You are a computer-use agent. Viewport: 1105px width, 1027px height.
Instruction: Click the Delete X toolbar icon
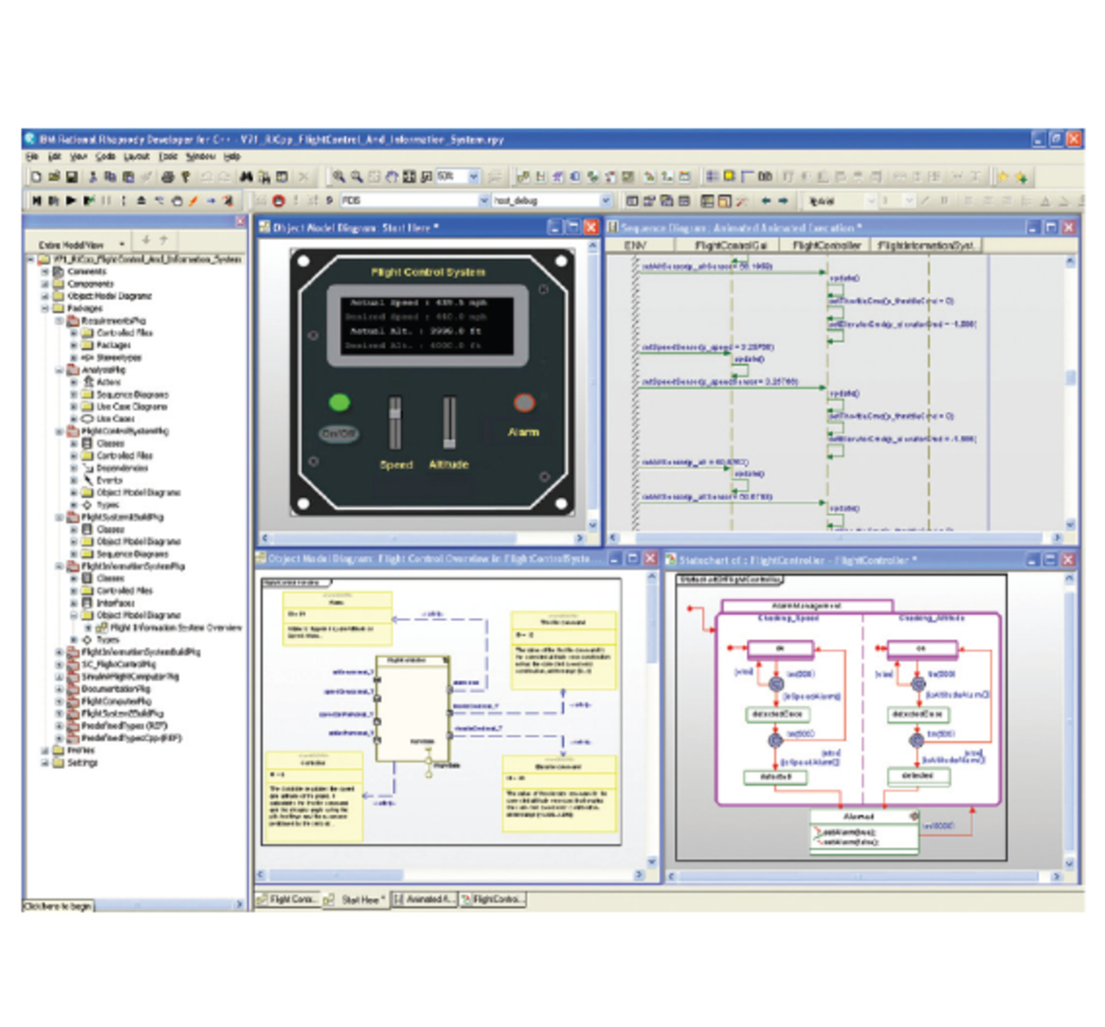tap(303, 177)
